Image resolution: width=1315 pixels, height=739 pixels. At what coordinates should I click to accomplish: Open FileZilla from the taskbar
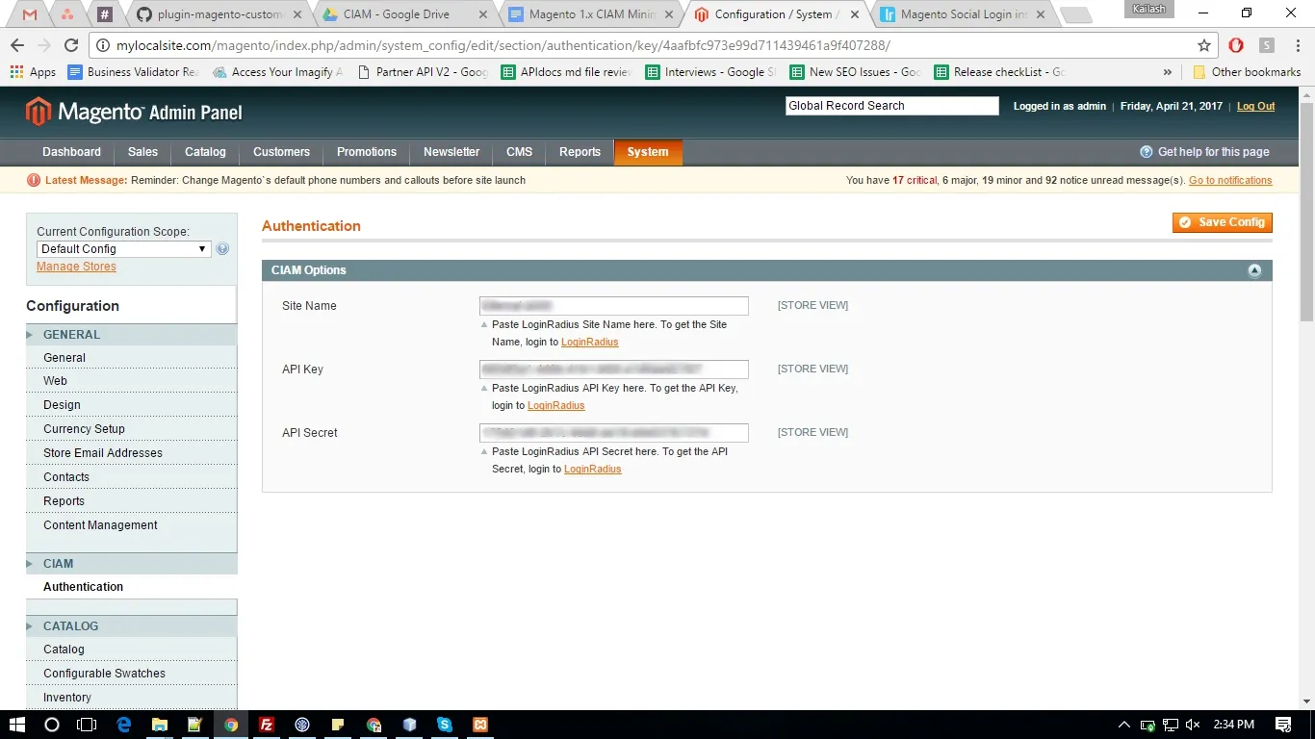pos(267,725)
